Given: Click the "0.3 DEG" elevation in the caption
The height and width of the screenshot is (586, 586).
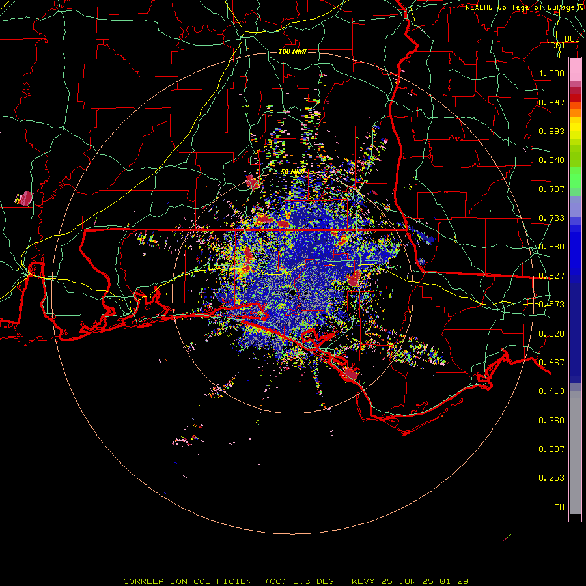Looking at the screenshot, I should (x=314, y=581).
